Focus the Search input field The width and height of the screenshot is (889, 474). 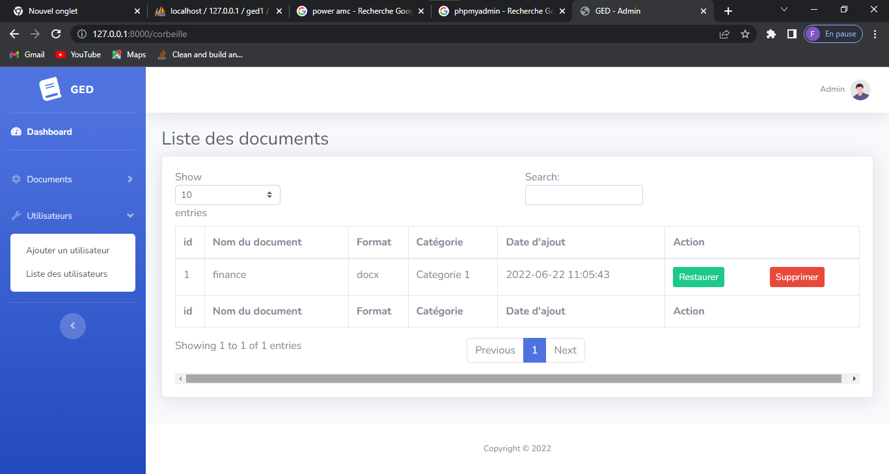coord(584,195)
